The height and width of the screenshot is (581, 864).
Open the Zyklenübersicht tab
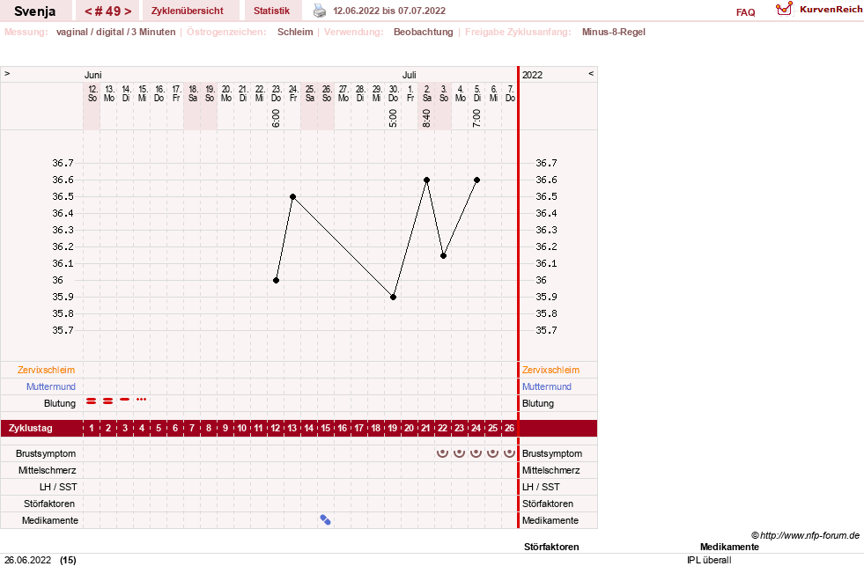[188, 11]
